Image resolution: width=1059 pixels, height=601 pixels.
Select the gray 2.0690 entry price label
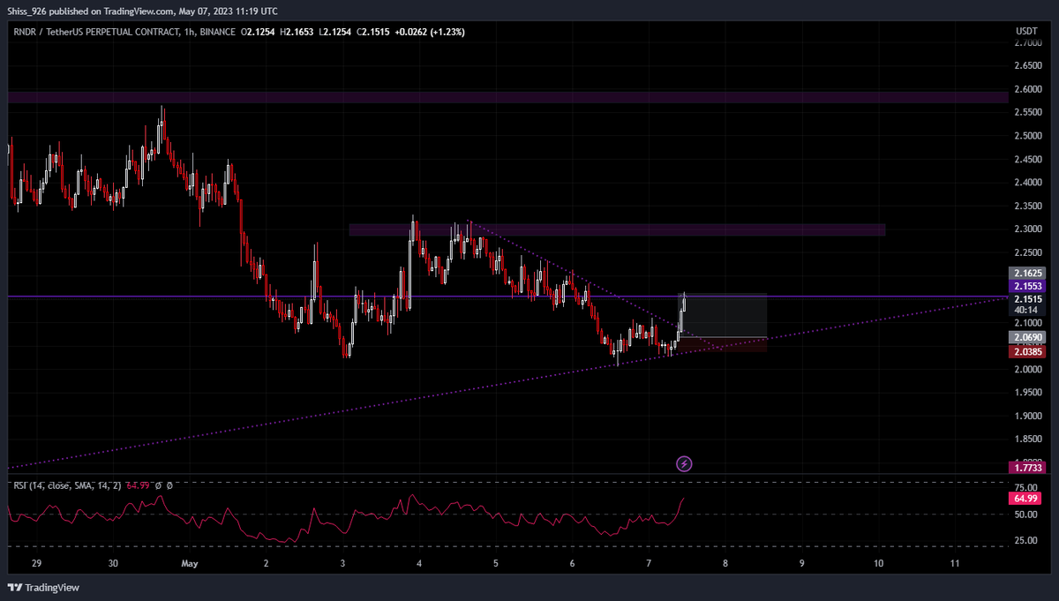point(1026,337)
